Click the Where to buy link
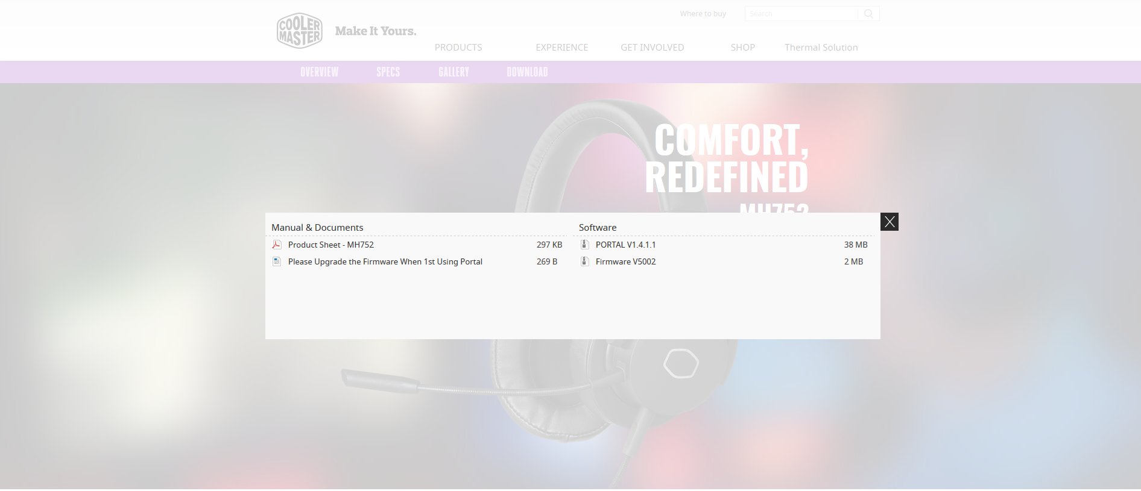Image resolution: width=1141 pixels, height=491 pixels. click(703, 14)
